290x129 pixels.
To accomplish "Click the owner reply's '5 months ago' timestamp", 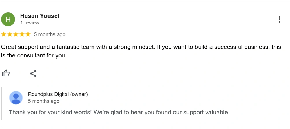I will tap(44, 101).
